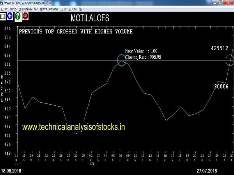This screenshot has width=234, height=175.
Task: Open help via green question mark icon
Action: 18,16
